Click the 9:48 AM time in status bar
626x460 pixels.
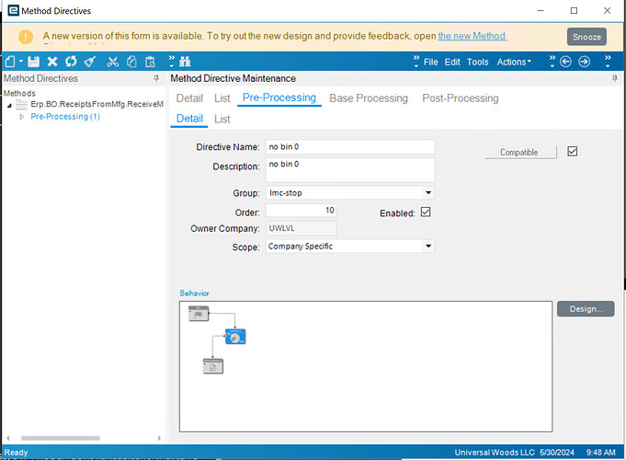(600, 453)
